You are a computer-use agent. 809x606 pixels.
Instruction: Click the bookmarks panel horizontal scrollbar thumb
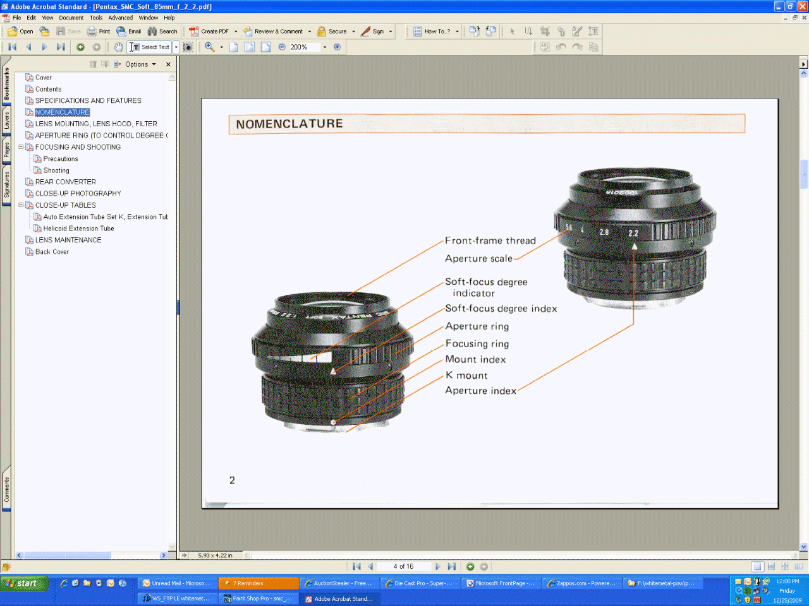tap(67, 555)
